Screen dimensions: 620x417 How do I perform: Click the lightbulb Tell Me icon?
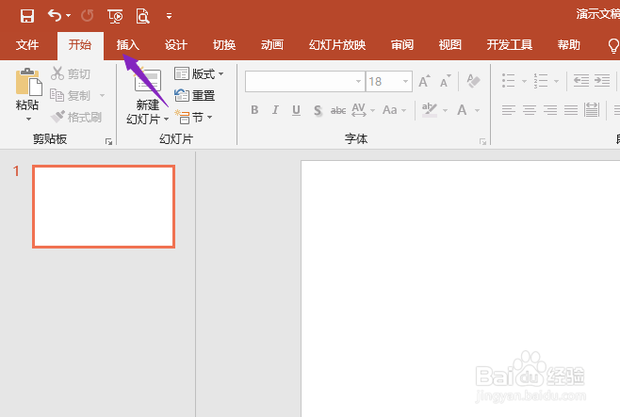[x=613, y=46]
